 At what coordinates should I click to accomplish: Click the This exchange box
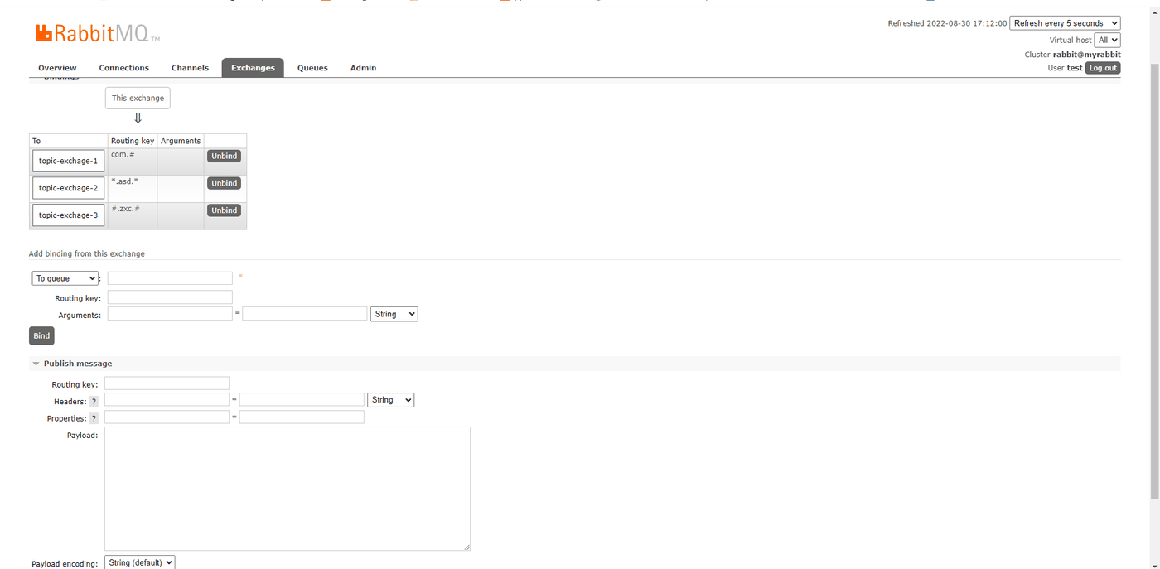[138, 98]
